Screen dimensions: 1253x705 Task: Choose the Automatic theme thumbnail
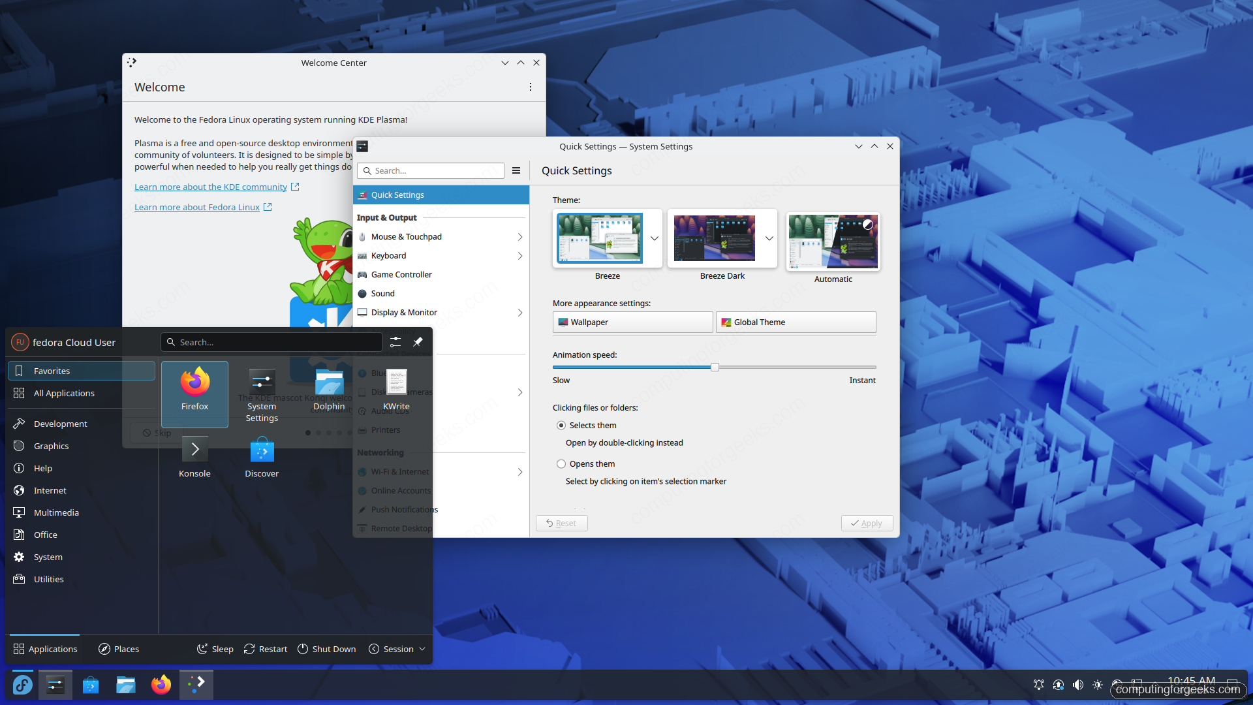tap(833, 242)
